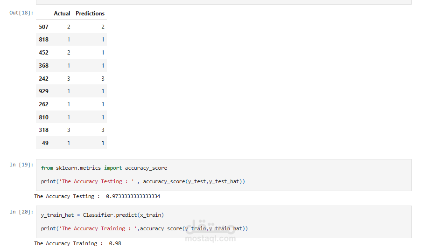Select row index 818 in the table
The image size is (421, 248).
(x=43, y=40)
